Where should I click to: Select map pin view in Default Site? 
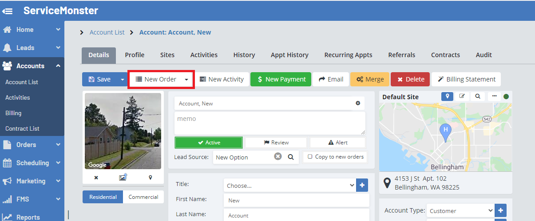pos(448,96)
